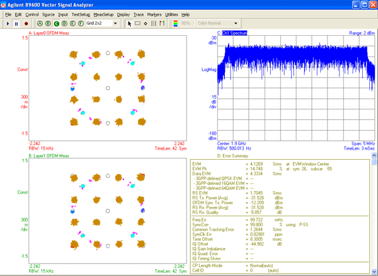Click the 'A: Layer0 OFDM Meas' trace title

pos(49,33)
